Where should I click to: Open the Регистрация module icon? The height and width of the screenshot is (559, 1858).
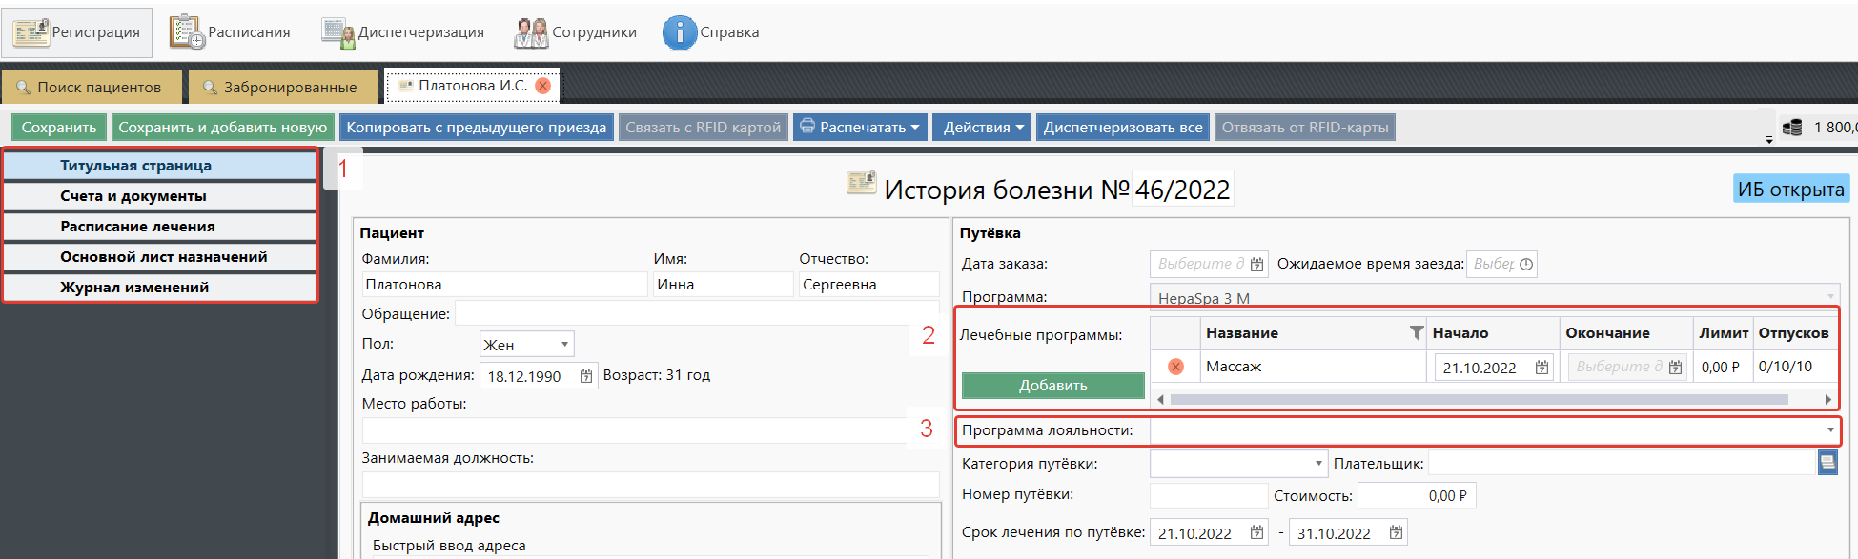(x=31, y=32)
